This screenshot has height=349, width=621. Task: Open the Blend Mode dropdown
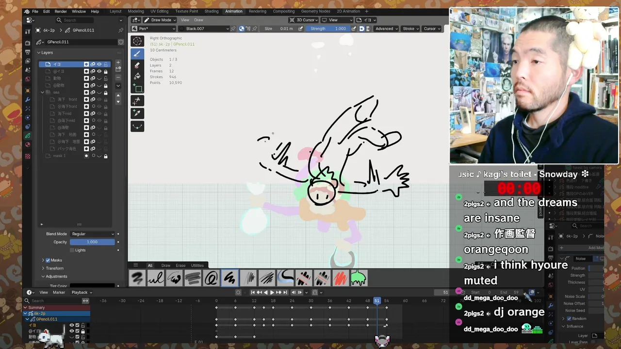coord(92,234)
